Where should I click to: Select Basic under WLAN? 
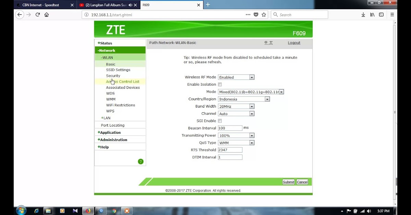point(111,64)
